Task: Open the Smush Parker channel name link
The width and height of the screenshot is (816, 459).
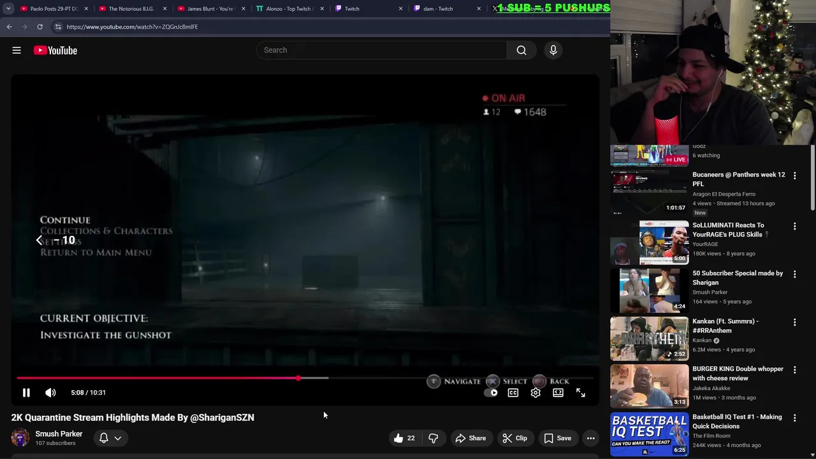Action: (x=59, y=433)
